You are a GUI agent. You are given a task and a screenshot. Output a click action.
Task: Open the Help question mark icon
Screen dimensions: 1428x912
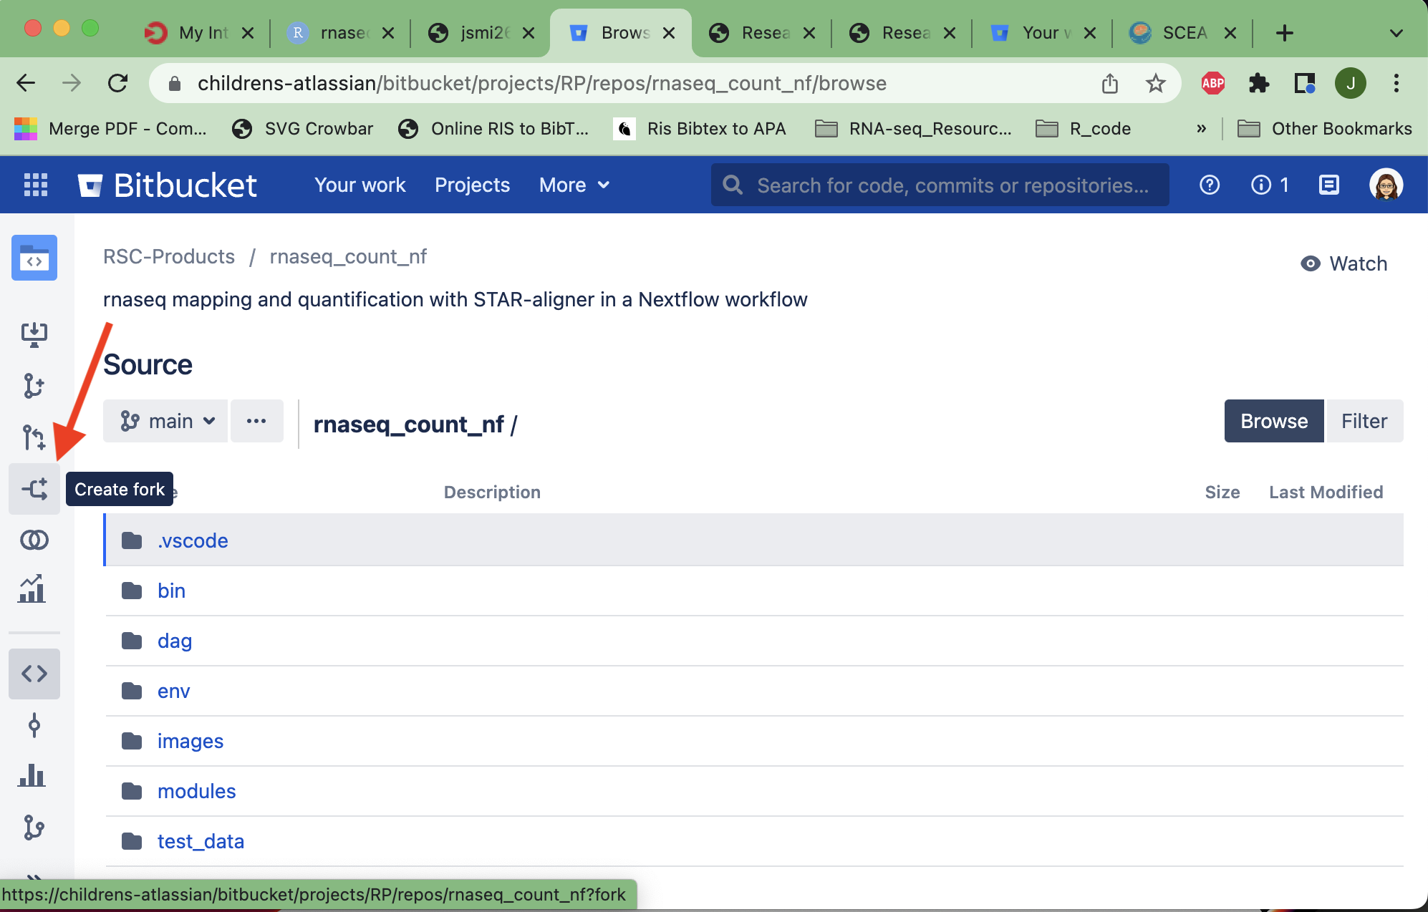click(1210, 185)
